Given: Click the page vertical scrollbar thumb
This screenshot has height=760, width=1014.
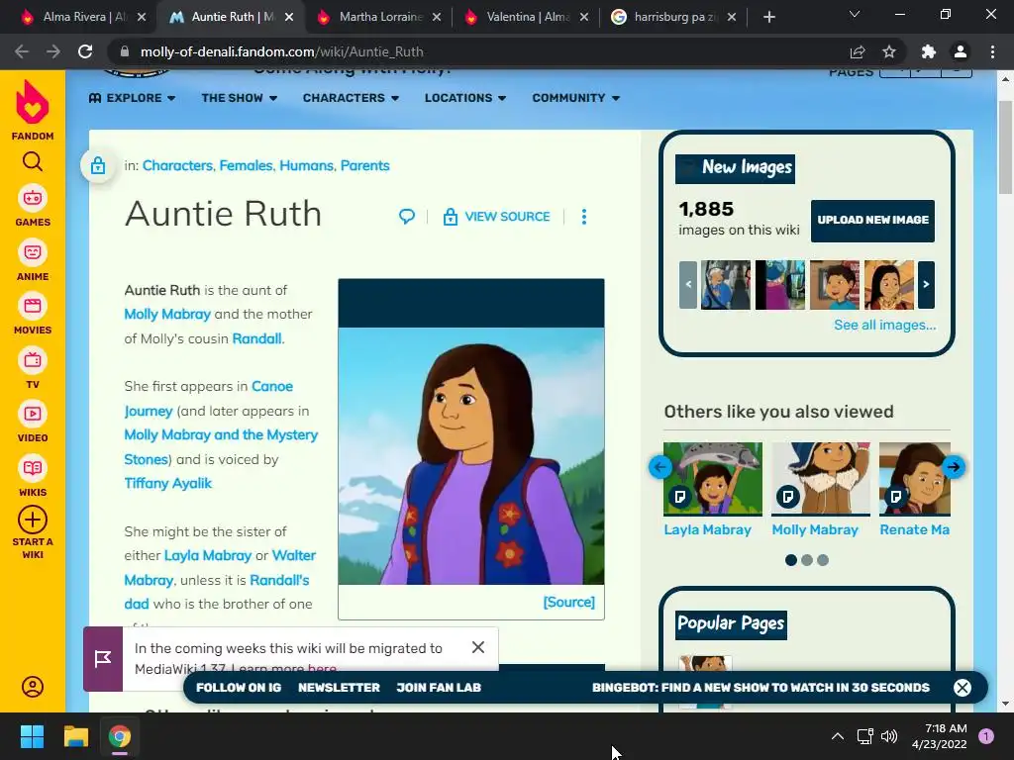Looking at the screenshot, I should coord(1004,147).
